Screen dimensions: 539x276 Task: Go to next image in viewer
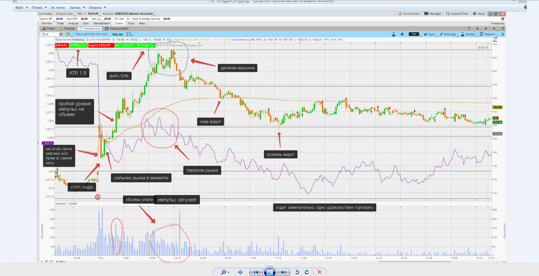(283, 272)
